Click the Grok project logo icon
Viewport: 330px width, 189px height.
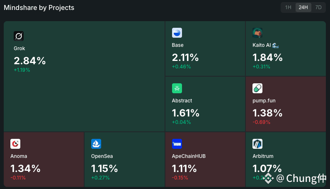pos(19,36)
